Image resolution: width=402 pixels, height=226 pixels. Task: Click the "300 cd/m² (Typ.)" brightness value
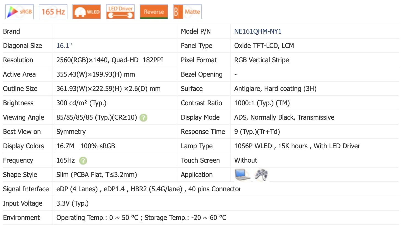[81, 103]
